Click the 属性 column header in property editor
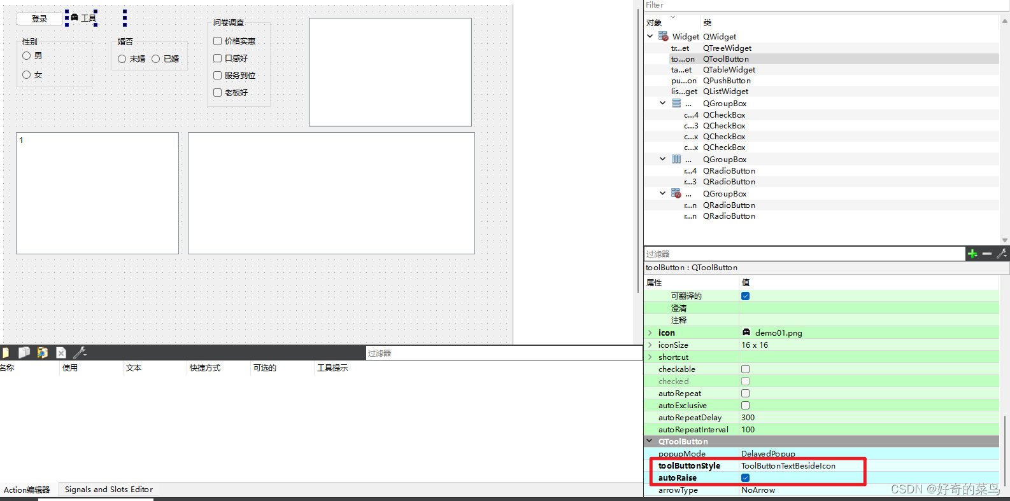Screen dimensions: 1010x501 click(x=654, y=282)
